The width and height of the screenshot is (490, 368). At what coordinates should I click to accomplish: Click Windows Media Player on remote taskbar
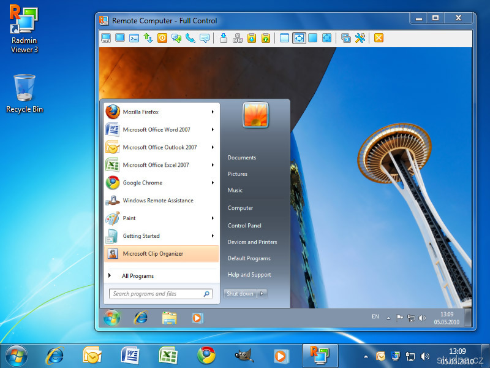[197, 318]
